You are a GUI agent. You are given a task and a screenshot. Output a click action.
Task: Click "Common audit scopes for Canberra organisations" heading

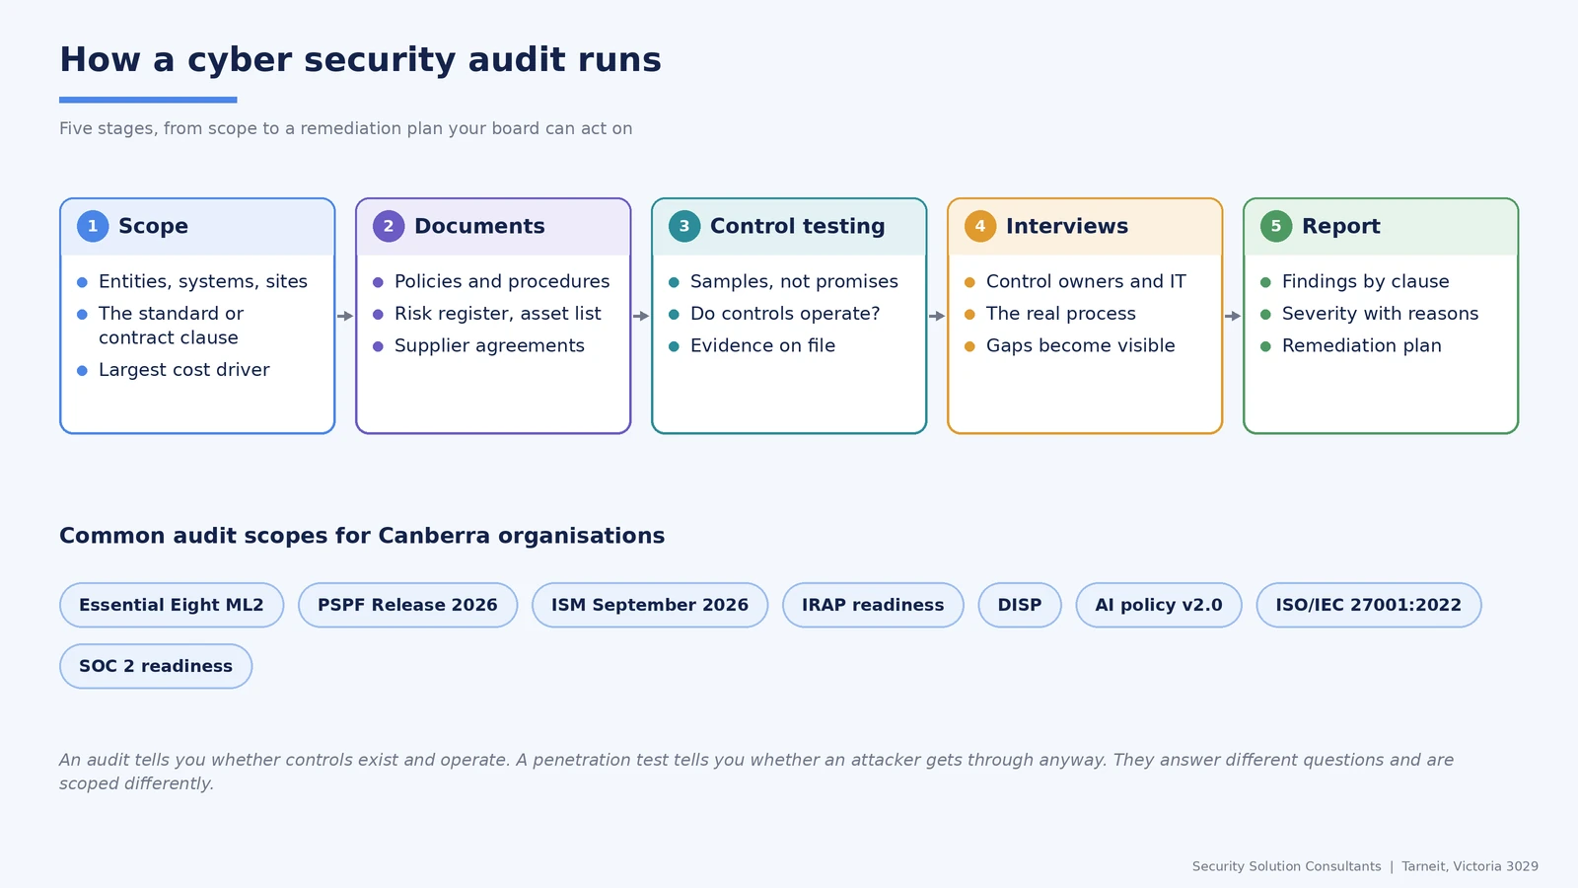[362, 536]
